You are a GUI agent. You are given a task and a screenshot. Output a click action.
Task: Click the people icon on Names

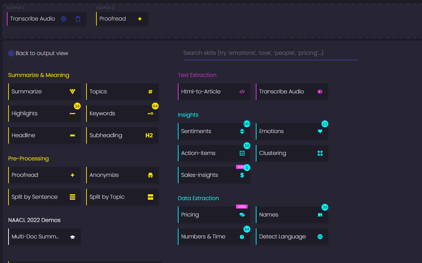coord(320,215)
